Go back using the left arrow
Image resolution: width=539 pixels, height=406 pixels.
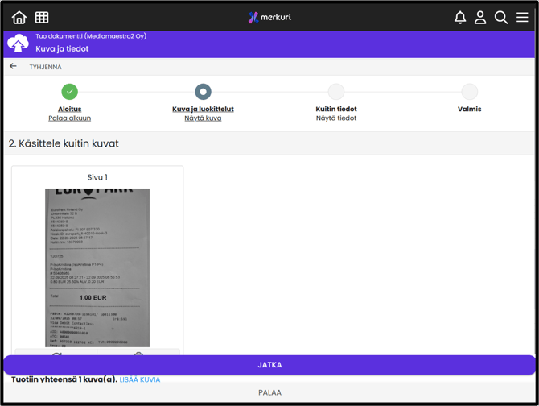tap(13, 67)
